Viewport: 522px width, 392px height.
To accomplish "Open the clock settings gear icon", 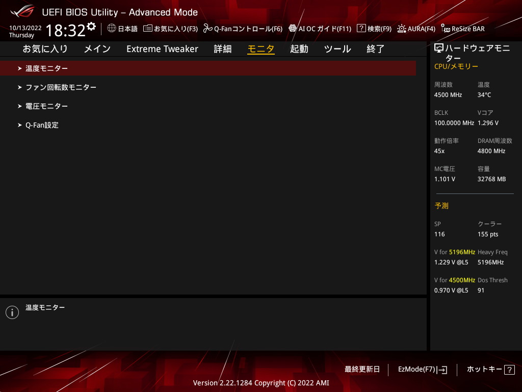I will (91, 26).
